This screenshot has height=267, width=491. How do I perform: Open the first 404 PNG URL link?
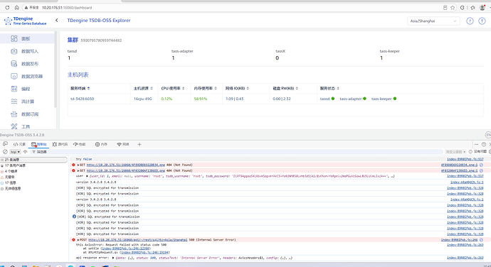coord(125,165)
